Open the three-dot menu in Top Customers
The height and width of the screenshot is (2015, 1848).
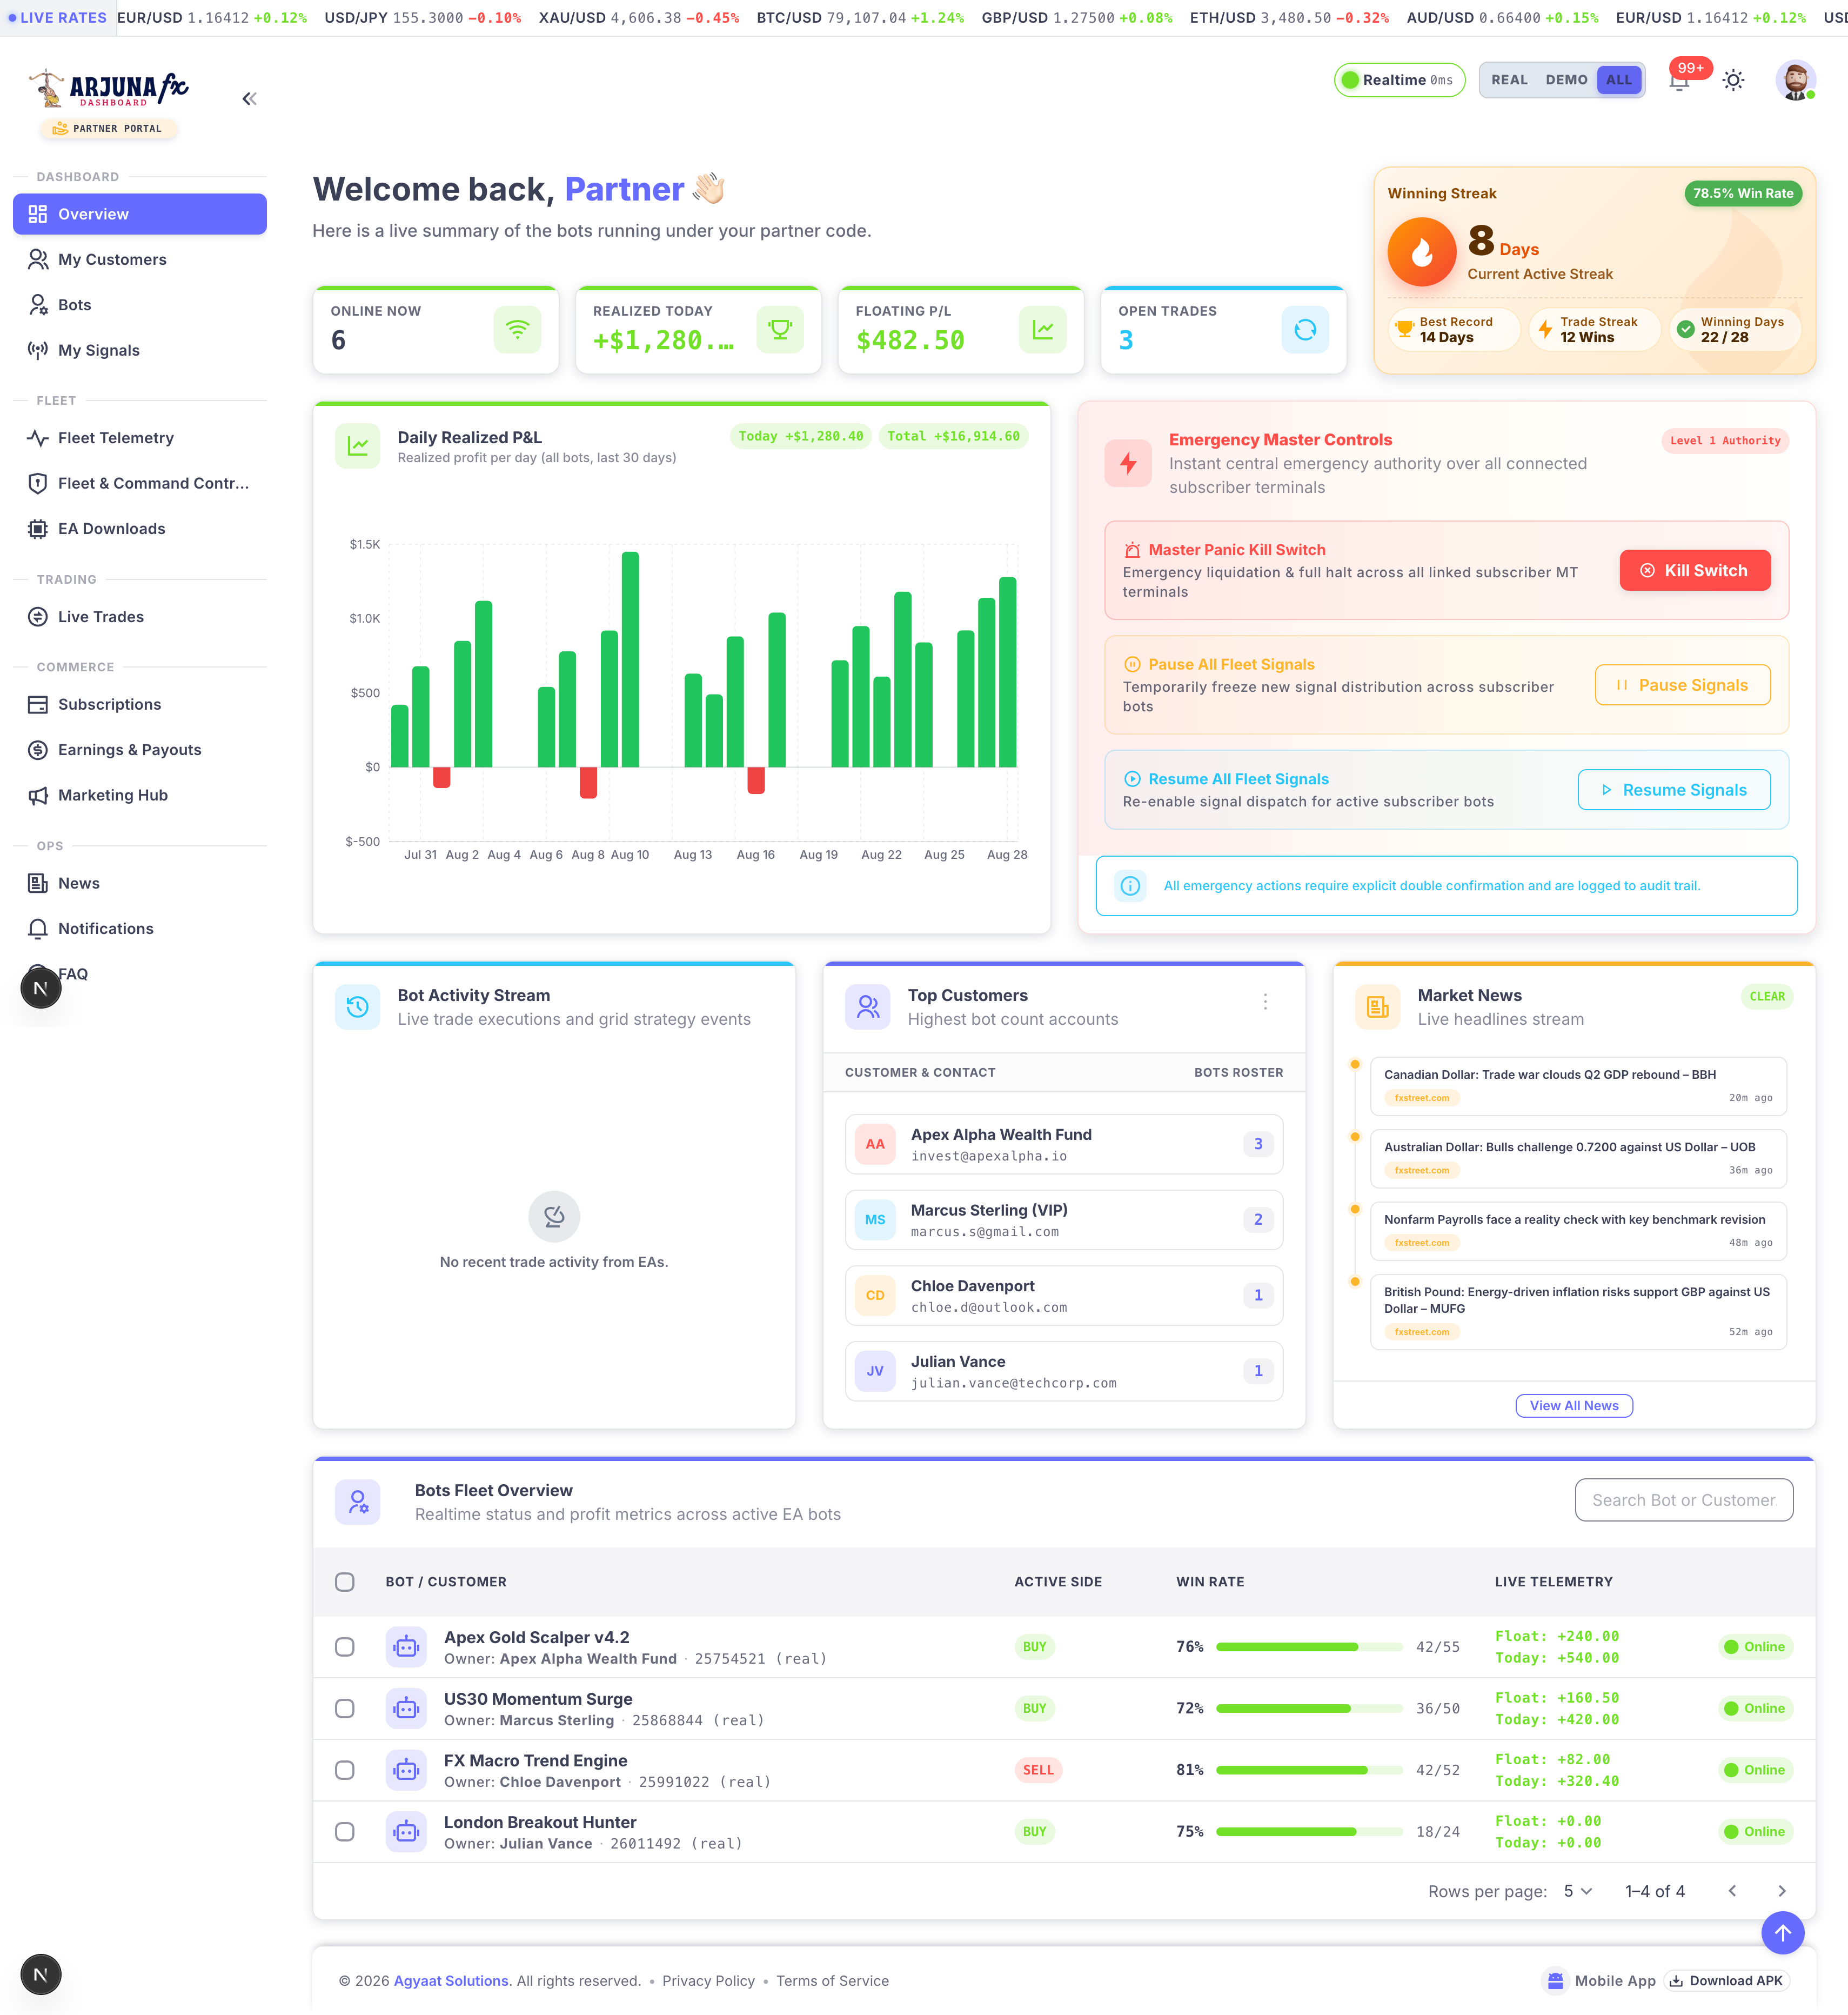click(1265, 1002)
